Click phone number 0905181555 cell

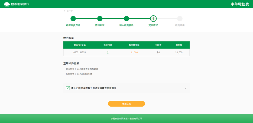(80, 52)
